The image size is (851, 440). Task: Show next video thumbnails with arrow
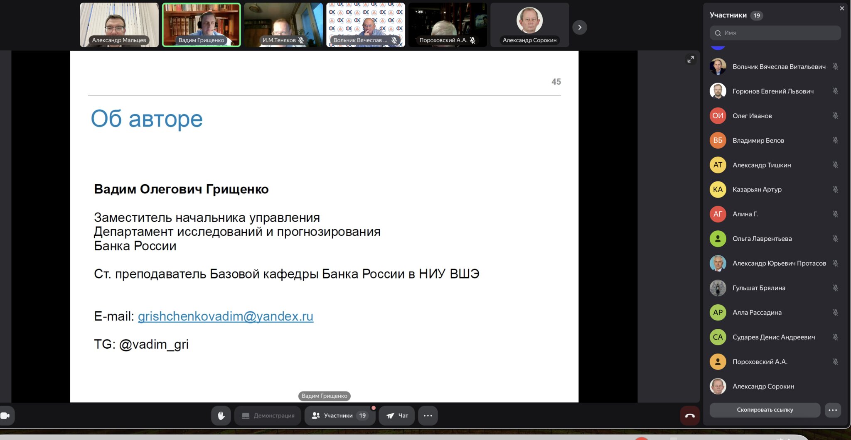580,27
